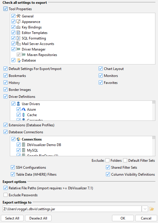158x223 pixels.
Task: Click the DbVisualizer Demo DB server icon
Action: pos(24,145)
